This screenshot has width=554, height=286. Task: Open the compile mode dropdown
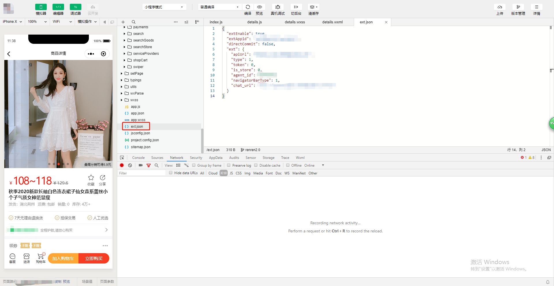tap(220, 7)
